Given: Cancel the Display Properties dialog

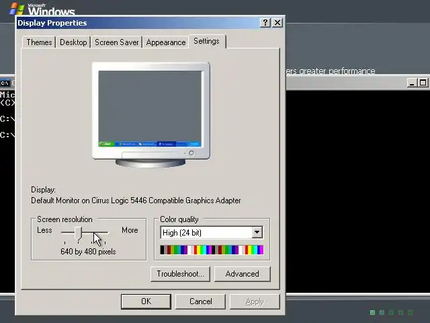Looking at the screenshot, I should point(200,301).
